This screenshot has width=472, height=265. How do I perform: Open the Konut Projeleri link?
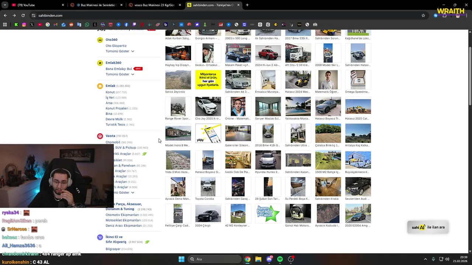pos(117,109)
